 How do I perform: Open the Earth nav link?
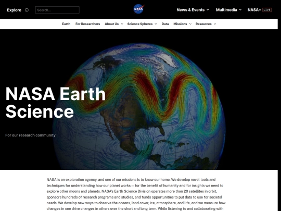[x=66, y=24]
